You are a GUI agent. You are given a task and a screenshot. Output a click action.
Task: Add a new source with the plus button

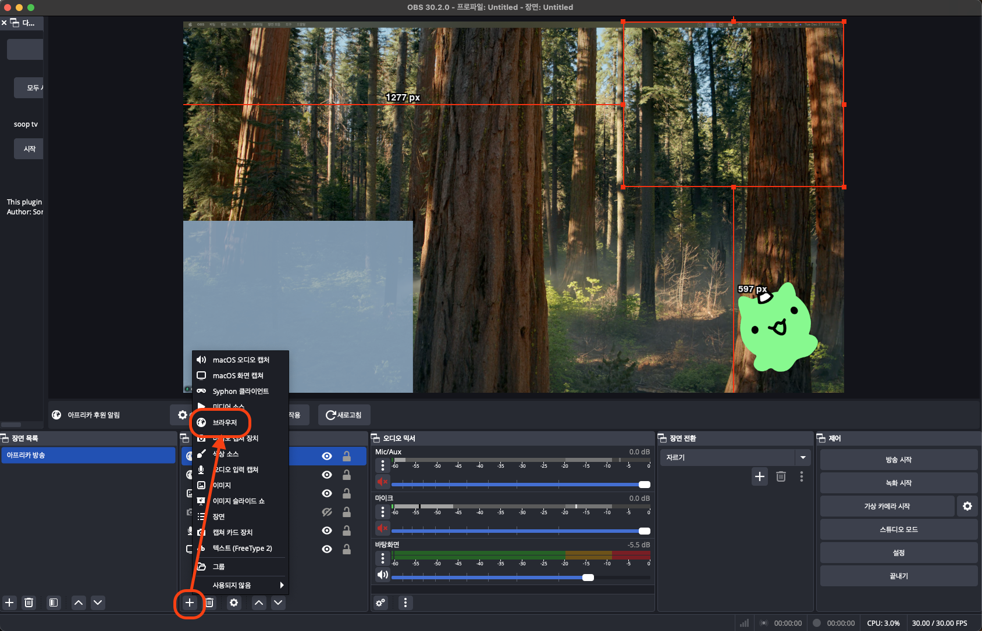tap(190, 603)
